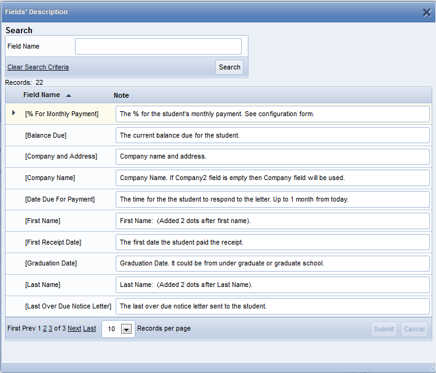Go to page 2 of records
This screenshot has height=373, width=436.
point(45,329)
